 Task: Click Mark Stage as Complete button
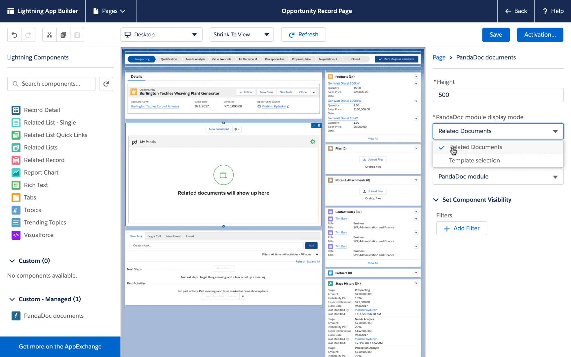pyautogui.click(x=397, y=59)
